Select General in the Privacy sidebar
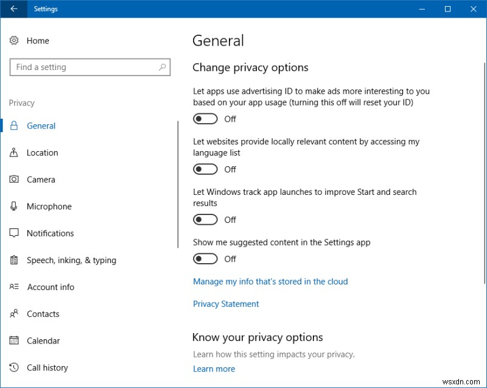This screenshot has height=388, width=487. click(x=40, y=125)
